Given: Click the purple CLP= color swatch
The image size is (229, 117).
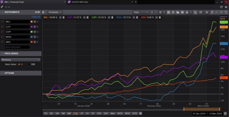Looking at the screenshot, I should (31, 27).
